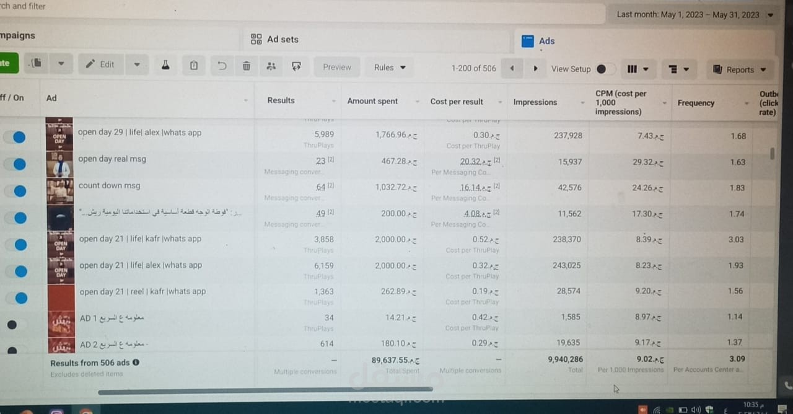793x414 pixels.
Task: Open the 'count down msg' ad name link
Action: pos(110,185)
